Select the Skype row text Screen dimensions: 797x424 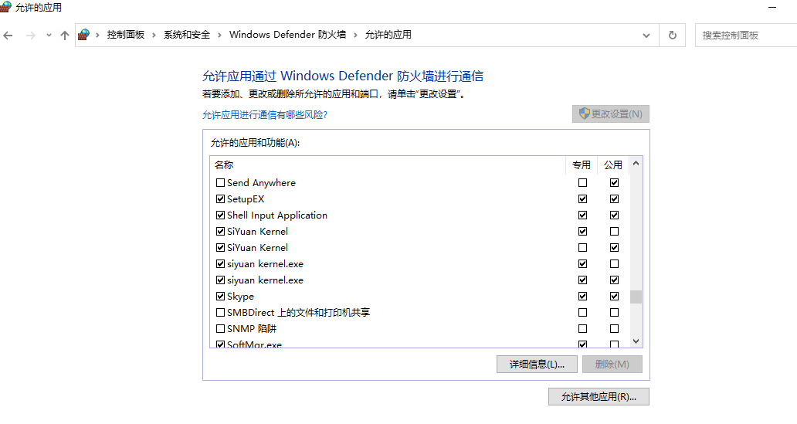point(240,297)
